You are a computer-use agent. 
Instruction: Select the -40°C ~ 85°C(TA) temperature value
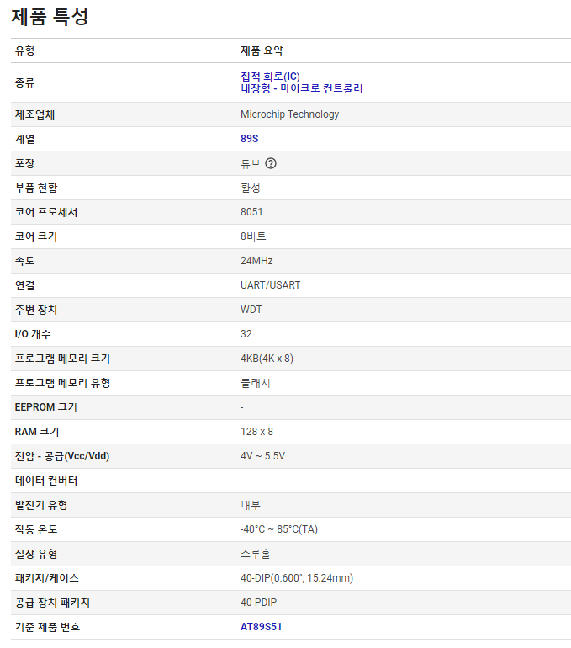coord(279,529)
